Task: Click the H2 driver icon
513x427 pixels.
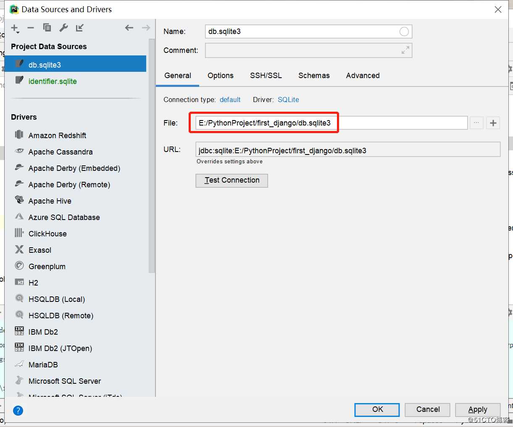Action: (x=19, y=282)
